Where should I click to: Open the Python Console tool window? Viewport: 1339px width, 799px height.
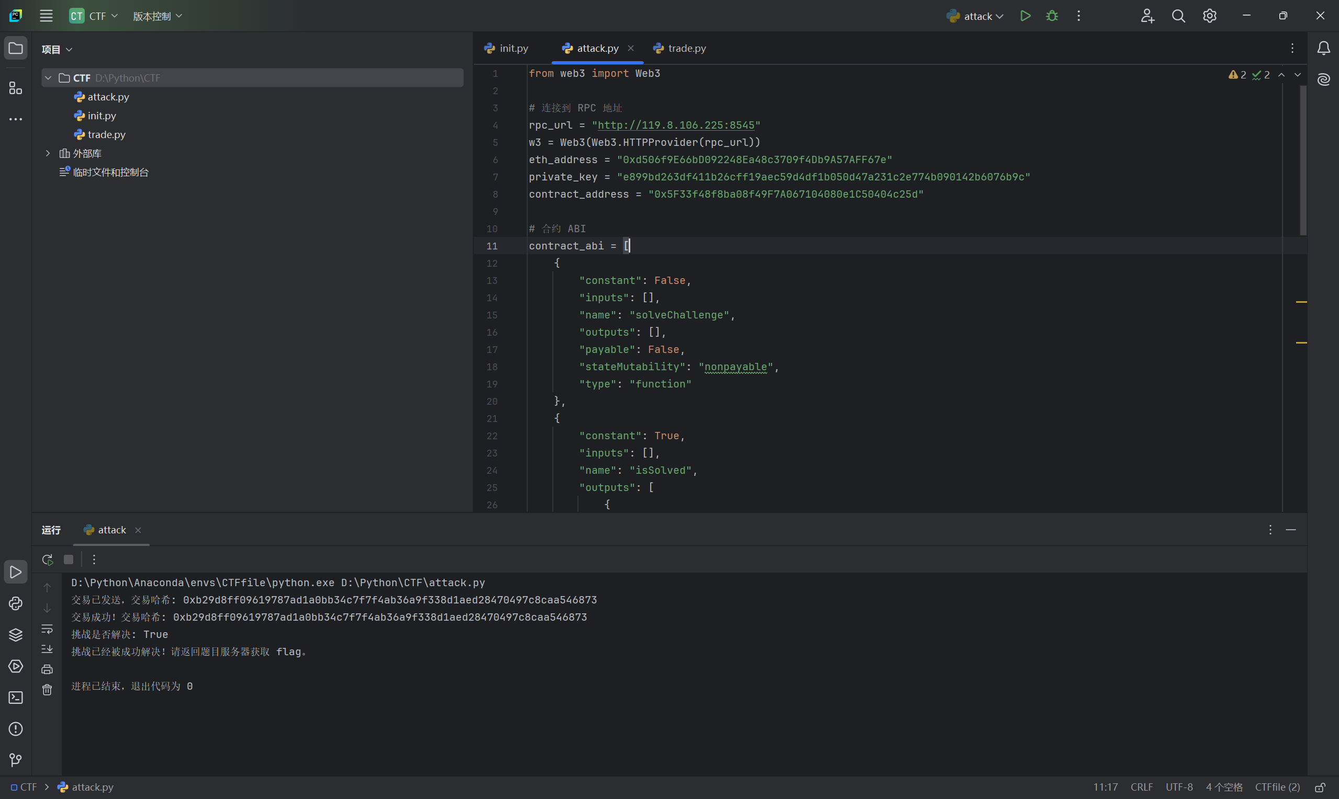16,603
